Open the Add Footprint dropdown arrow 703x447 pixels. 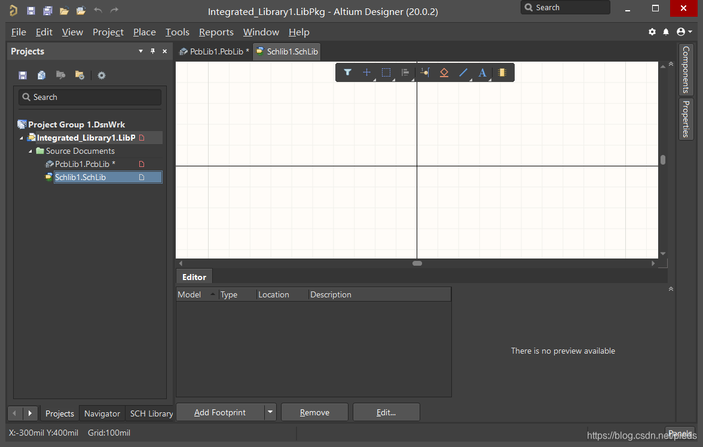pos(270,412)
